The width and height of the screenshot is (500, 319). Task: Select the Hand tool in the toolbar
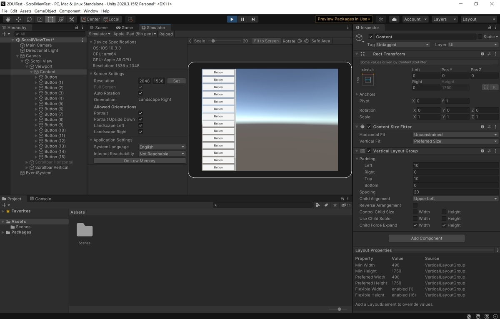pos(7,19)
